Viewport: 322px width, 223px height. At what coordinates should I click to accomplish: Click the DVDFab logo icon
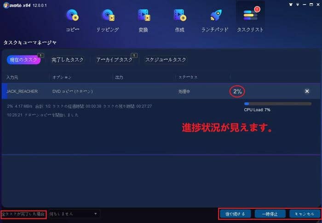(x=6, y=6)
